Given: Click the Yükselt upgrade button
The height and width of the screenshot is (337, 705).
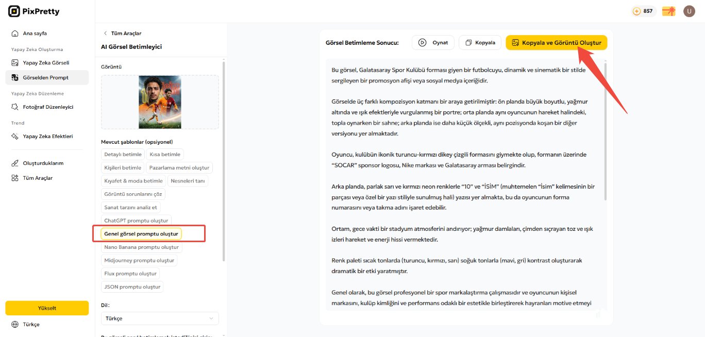Looking at the screenshot, I should click(x=47, y=308).
